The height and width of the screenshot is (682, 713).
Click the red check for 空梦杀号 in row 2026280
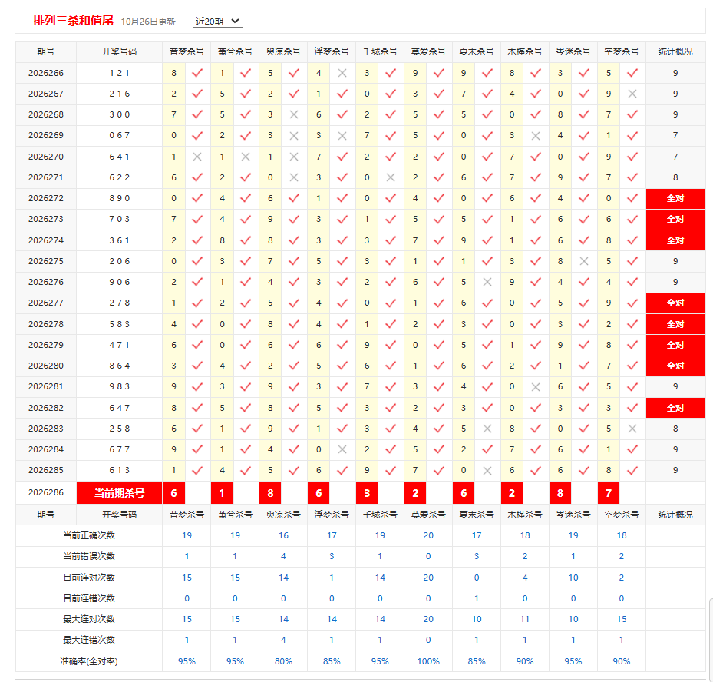point(632,366)
